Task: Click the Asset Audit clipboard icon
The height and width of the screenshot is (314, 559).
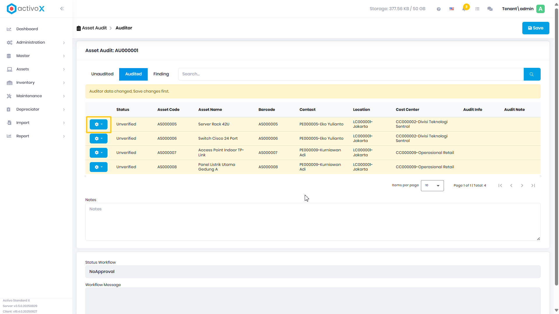Action: [79, 28]
